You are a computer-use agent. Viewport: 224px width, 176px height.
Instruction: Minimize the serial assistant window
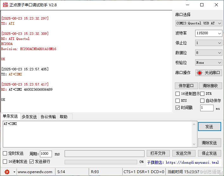[x=188, y=5]
